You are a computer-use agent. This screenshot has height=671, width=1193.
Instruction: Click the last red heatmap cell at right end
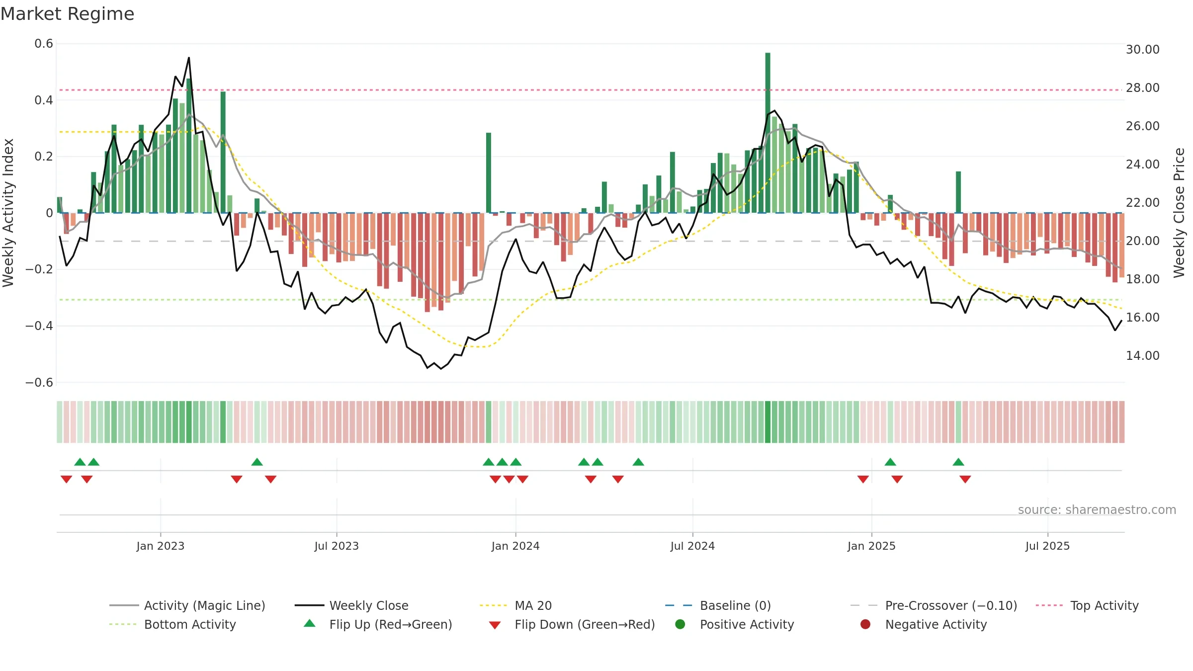click(1122, 422)
